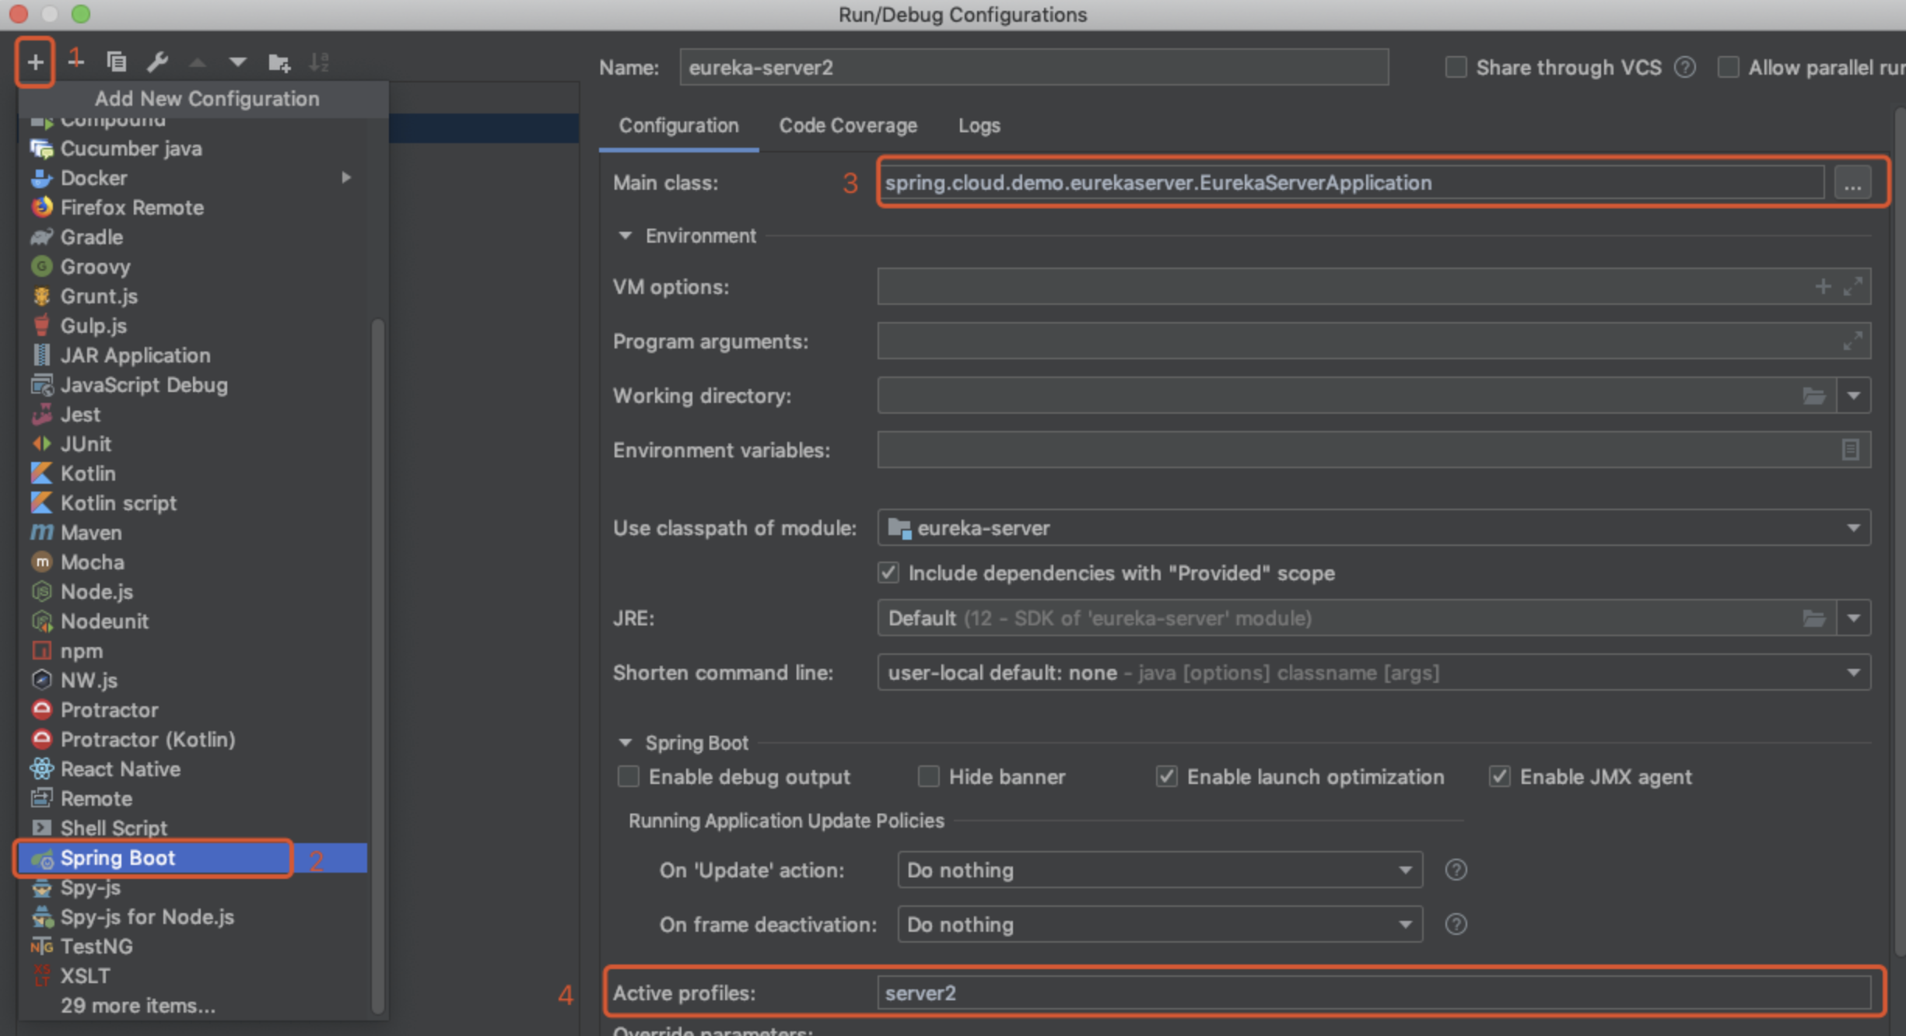Choose JUnit configuration type
This screenshot has width=1906, height=1036.
[192, 444]
